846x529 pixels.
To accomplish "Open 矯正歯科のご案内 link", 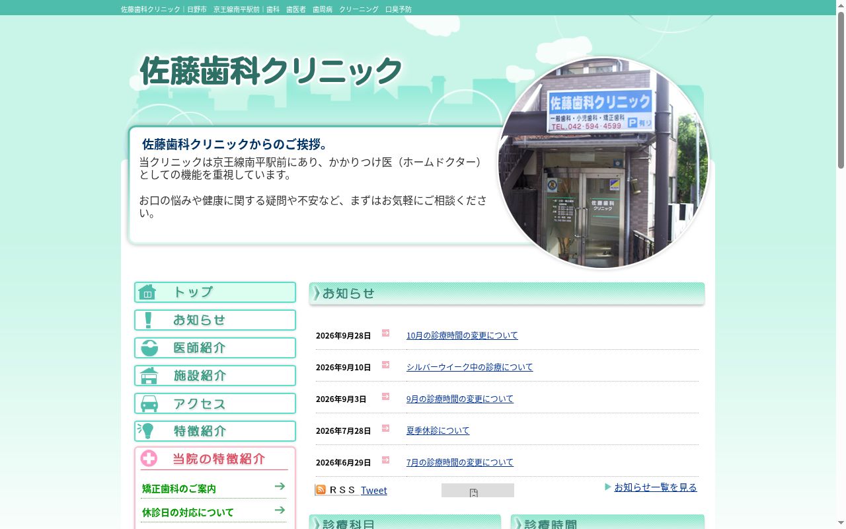I will [x=179, y=489].
